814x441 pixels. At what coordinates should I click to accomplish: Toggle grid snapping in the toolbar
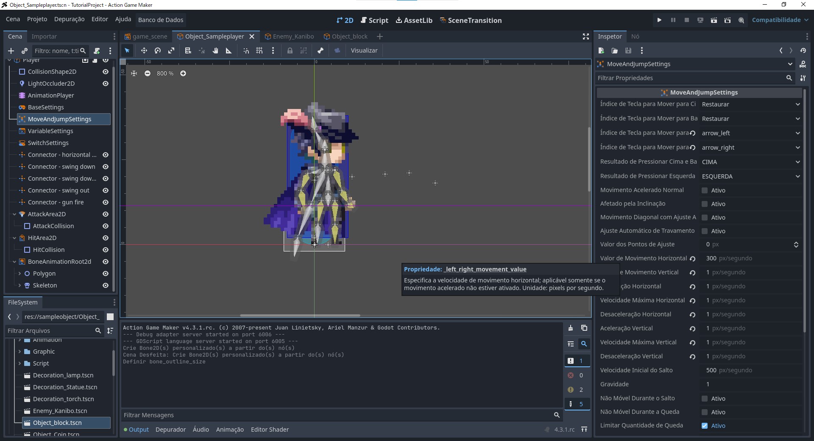260,50
